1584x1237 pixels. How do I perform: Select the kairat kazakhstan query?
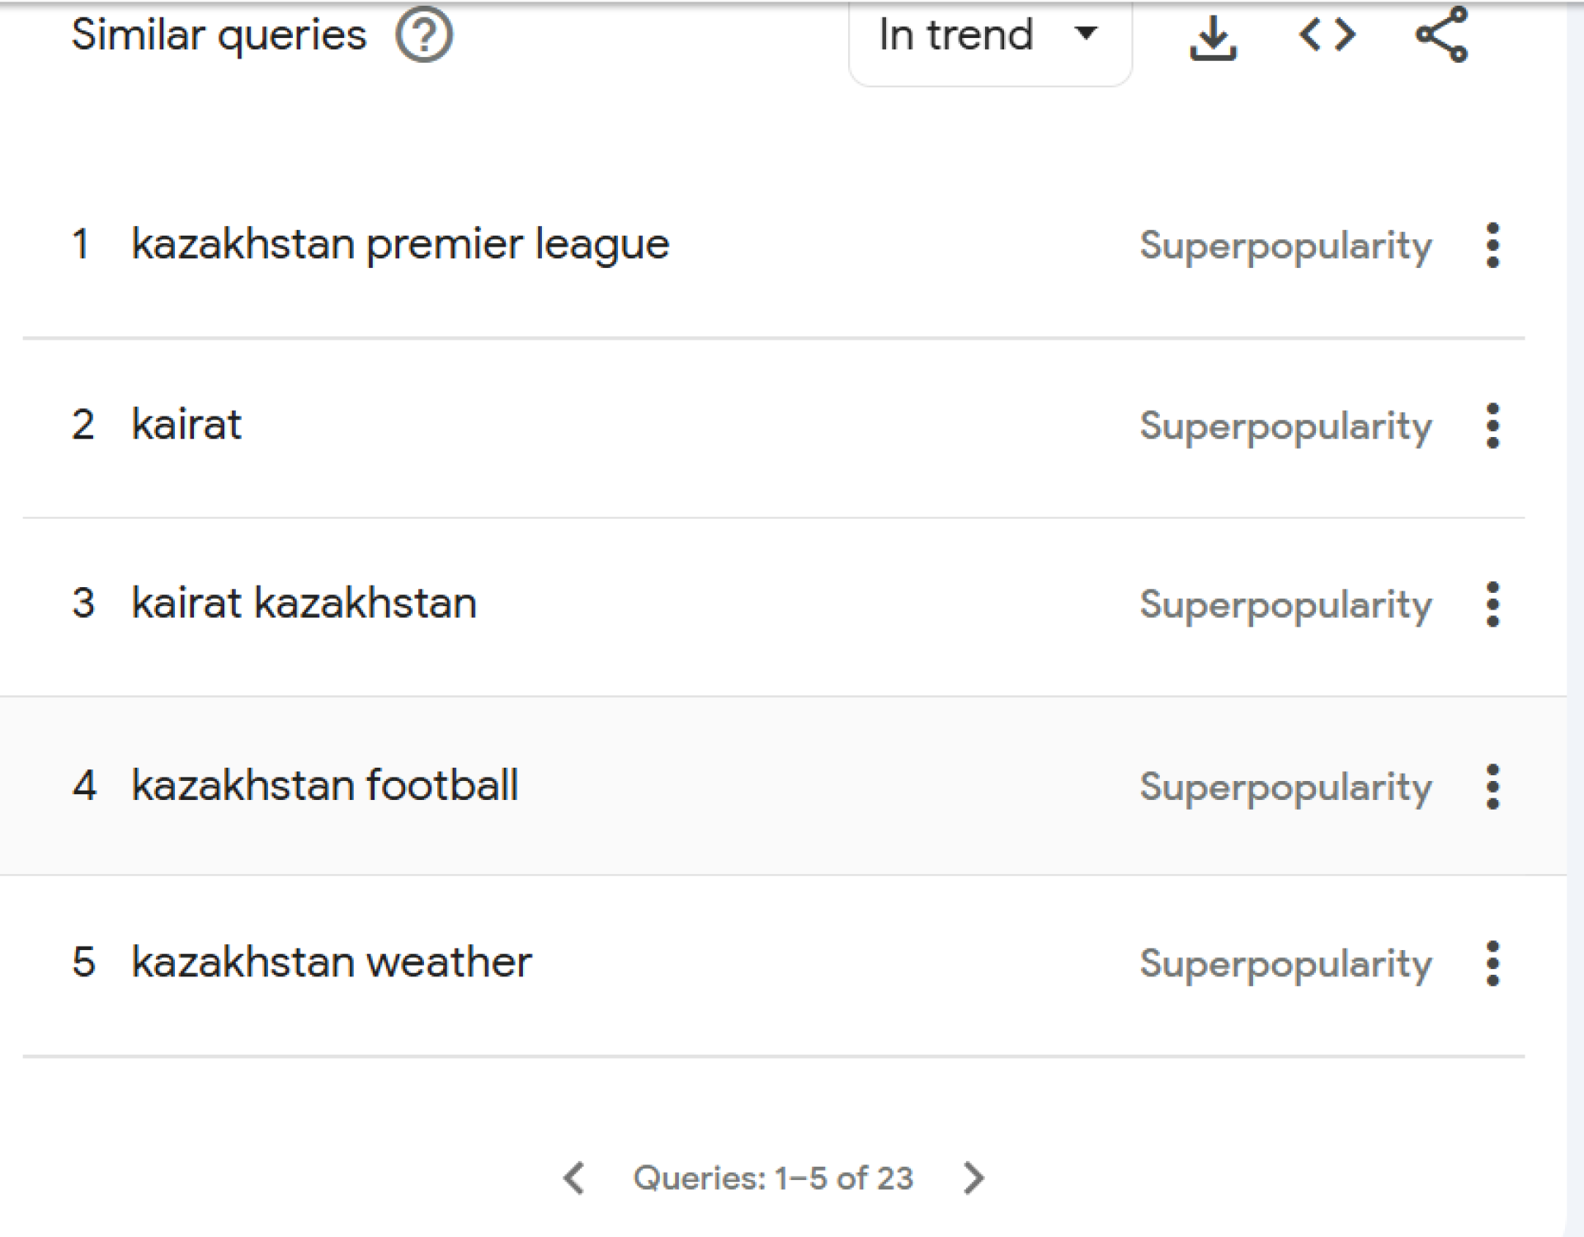click(304, 604)
